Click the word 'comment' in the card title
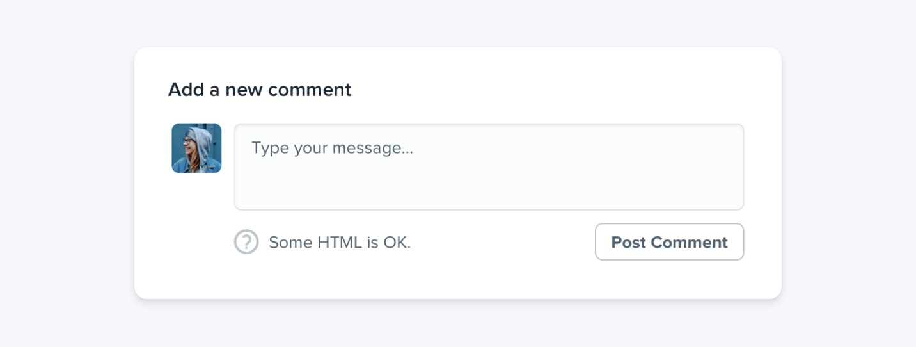Viewport: 916px width, 347px height. (x=310, y=90)
